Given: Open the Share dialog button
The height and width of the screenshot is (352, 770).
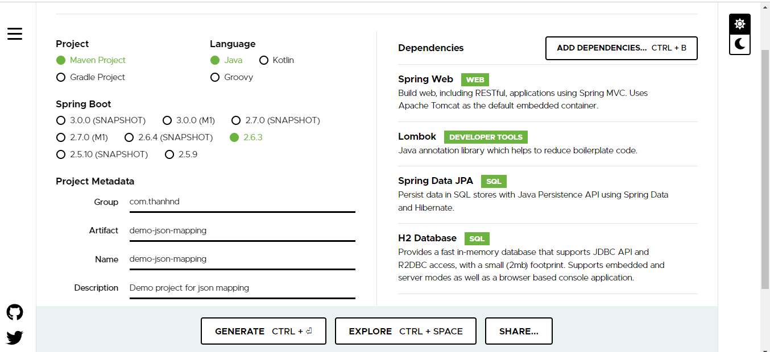Looking at the screenshot, I should click(x=519, y=331).
